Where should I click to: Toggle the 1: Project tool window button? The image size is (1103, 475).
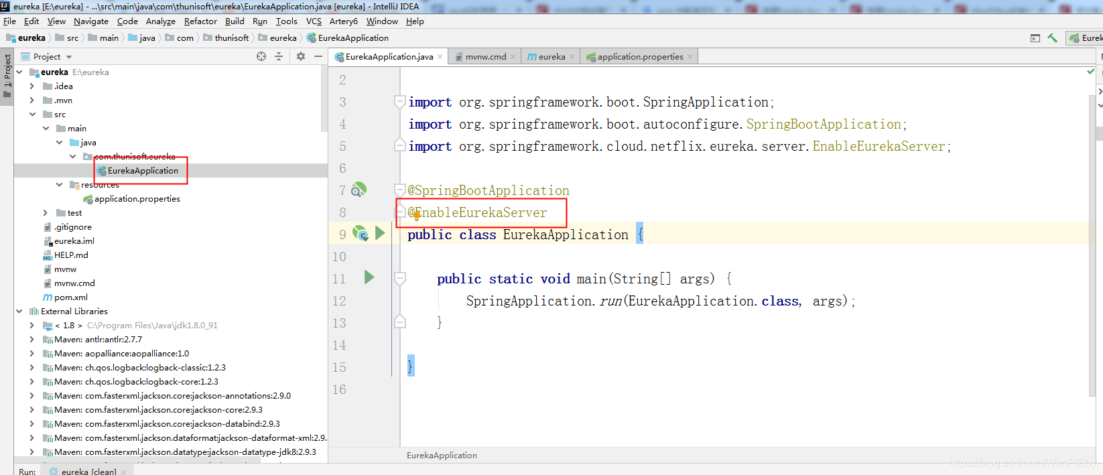7,76
